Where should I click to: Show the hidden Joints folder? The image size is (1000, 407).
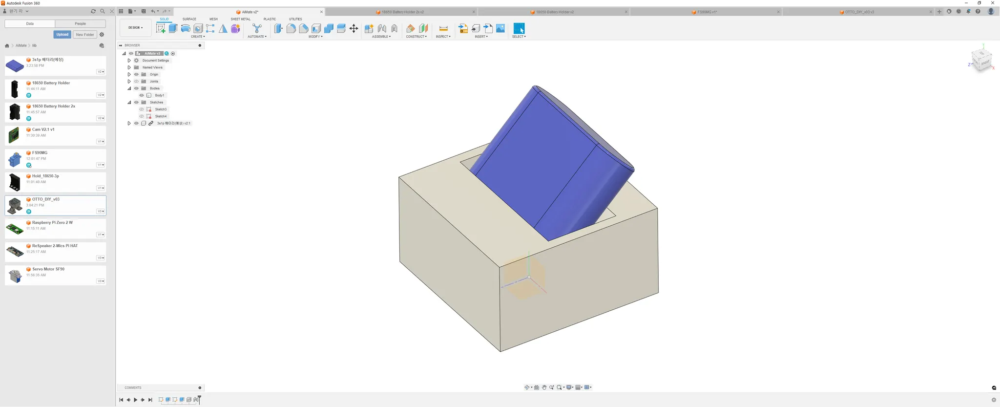tap(137, 82)
